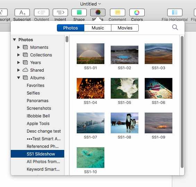Select the Referenced Ph... album
This screenshot has width=196, height=187.
tap(37, 146)
